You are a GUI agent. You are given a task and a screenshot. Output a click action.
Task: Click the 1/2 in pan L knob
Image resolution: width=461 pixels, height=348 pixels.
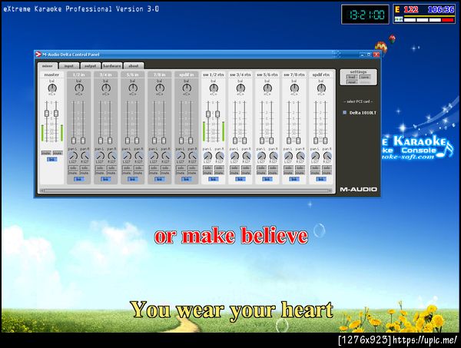[73, 156]
